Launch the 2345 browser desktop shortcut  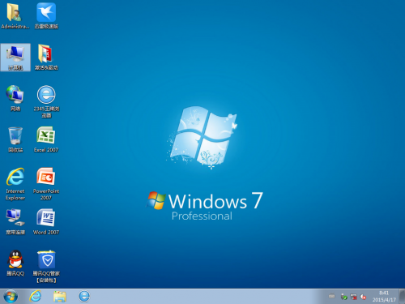click(x=46, y=101)
